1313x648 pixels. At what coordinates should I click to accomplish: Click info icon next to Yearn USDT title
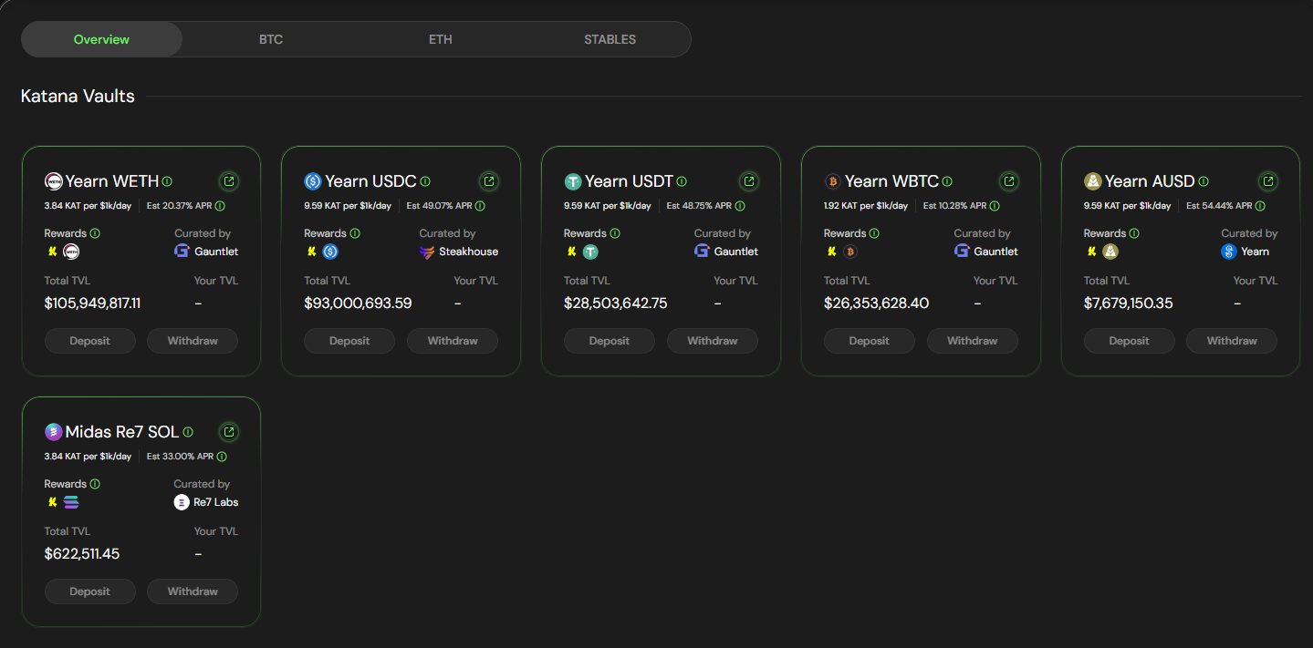682,181
